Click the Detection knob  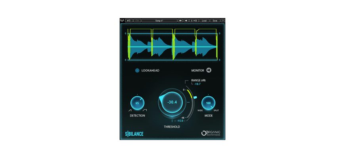point(137,103)
